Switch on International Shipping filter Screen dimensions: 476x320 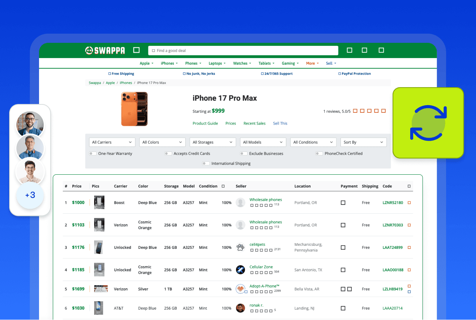click(206, 163)
